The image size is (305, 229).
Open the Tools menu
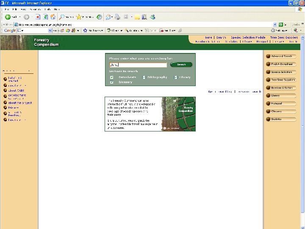click(x=47, y=9)
